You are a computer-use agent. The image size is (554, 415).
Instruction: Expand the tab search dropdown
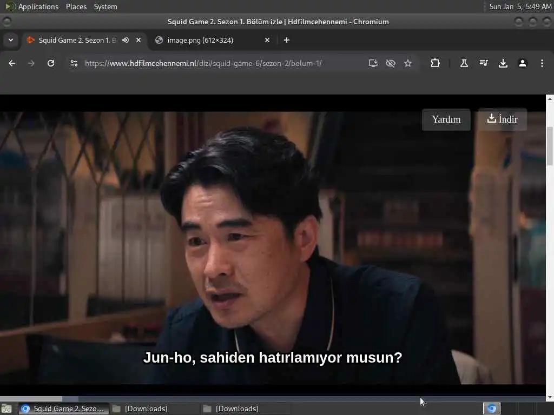(11, 40)
